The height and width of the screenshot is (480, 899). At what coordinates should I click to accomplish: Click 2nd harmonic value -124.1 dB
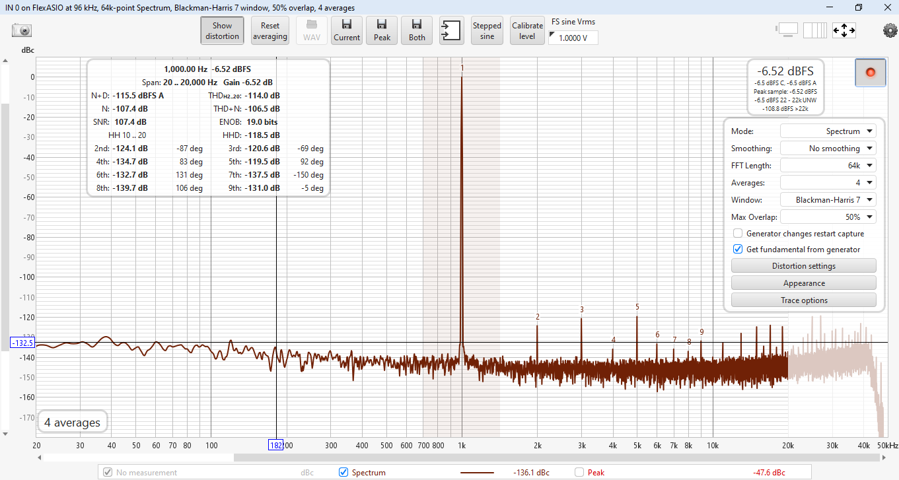tap(130, 149)
